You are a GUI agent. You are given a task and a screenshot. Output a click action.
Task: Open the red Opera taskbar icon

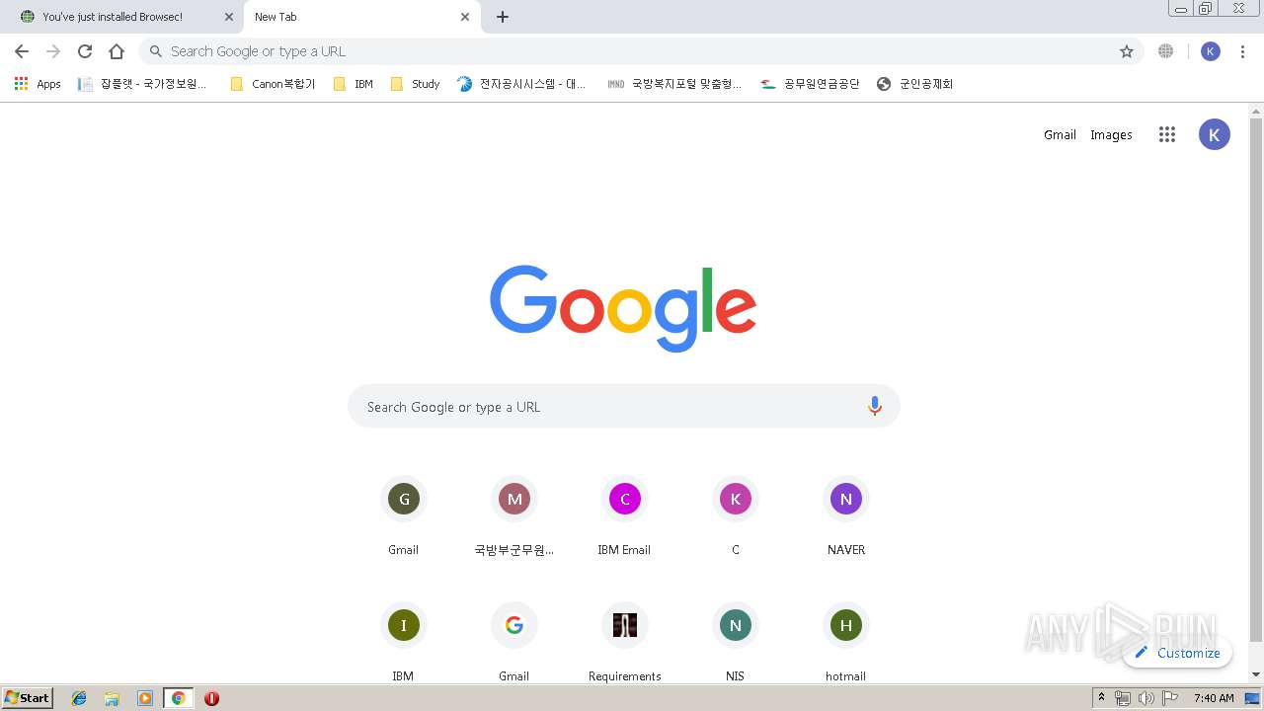click(211, 698)
